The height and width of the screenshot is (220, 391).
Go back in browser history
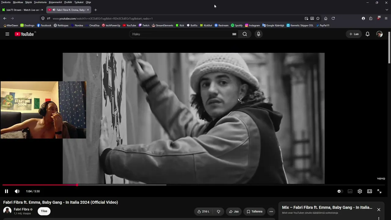coord(5,18)
